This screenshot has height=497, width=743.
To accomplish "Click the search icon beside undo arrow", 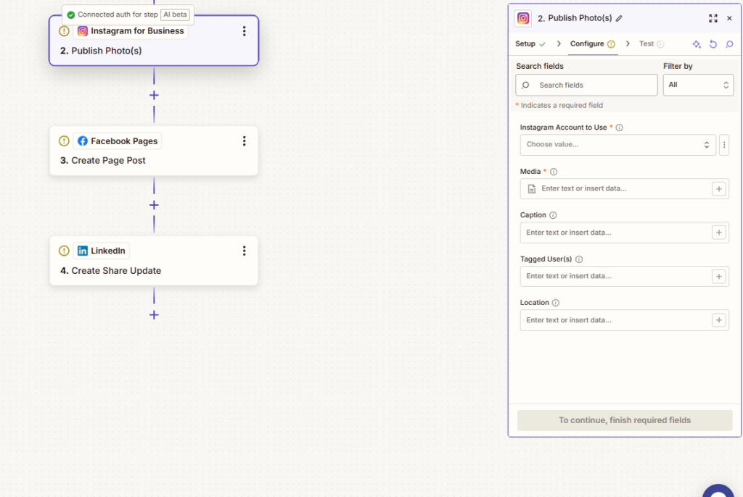I will (729, 44).
